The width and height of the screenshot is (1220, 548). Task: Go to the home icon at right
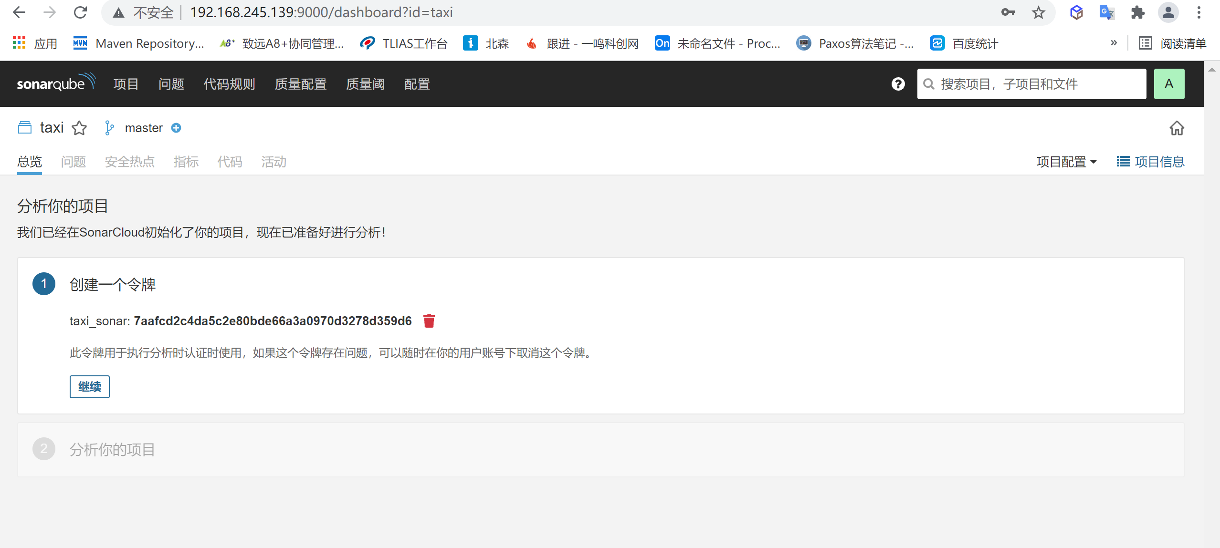[1177, 128]
